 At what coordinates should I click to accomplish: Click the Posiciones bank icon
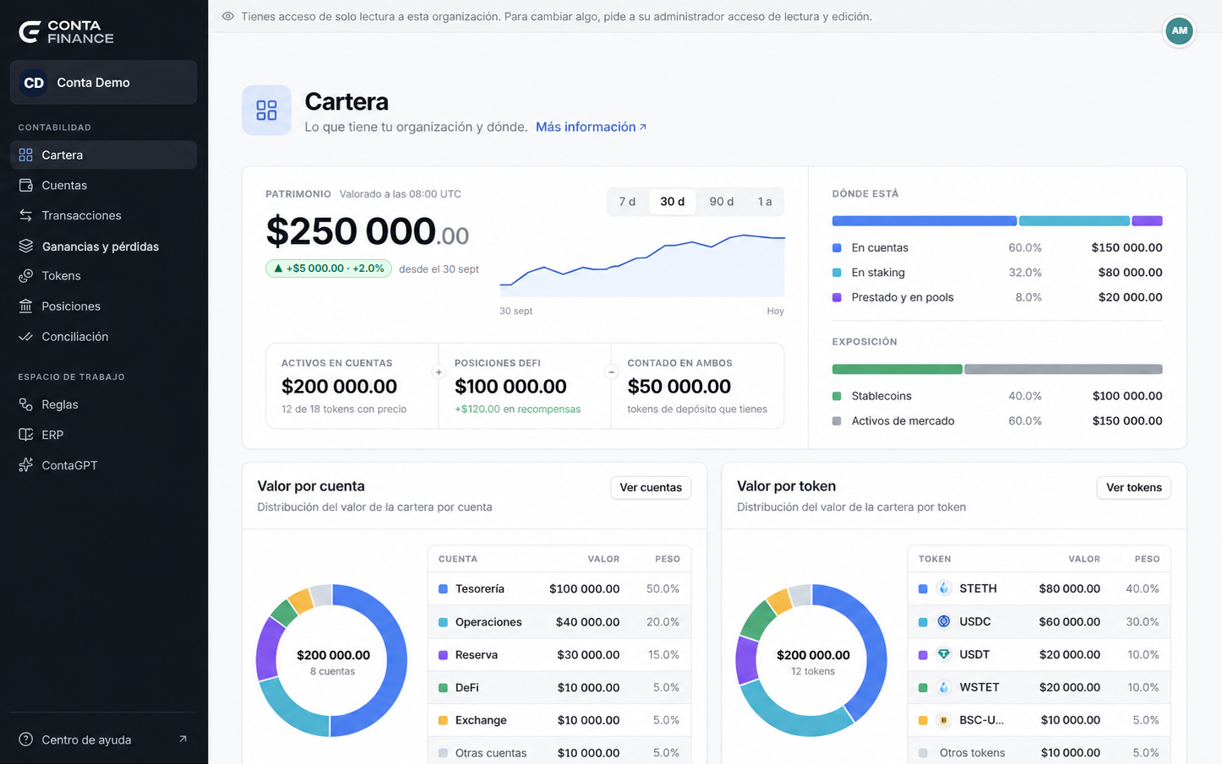26,306
